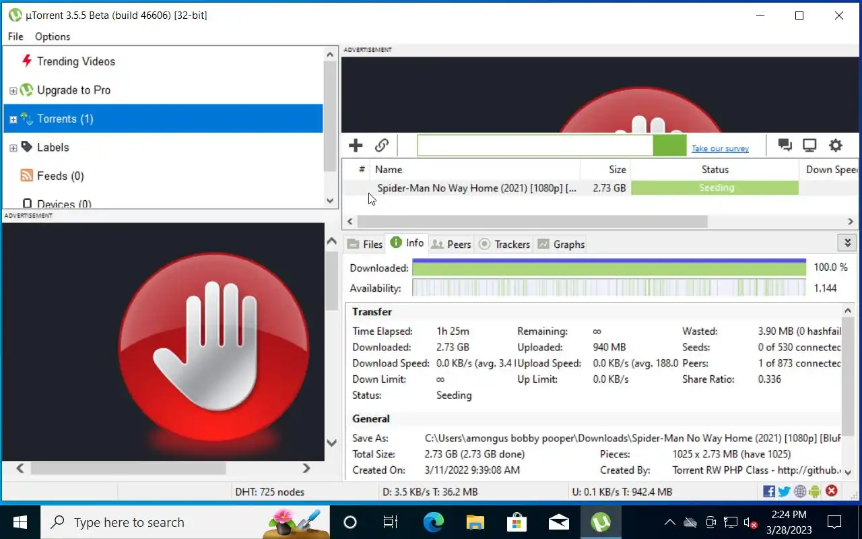Click the Downloaded progress bar at 100.0 %
Image resolution: width=862 pixels, height=539 pixels.
coord(609,267)
